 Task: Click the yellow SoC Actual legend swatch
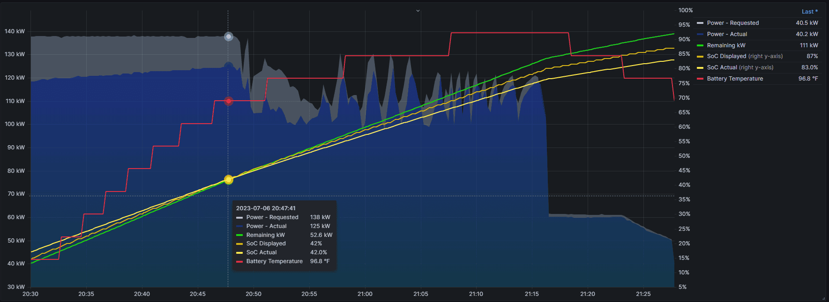pyautogui.click(x=700, y=68)
